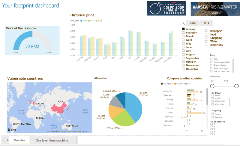240x146 pixels.
Task: Select the 2018 year button
Action: pyautogui.click(x=193, y=23)
